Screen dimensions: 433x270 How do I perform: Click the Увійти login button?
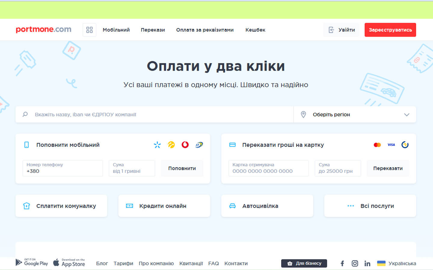click(x=341, y=30)
